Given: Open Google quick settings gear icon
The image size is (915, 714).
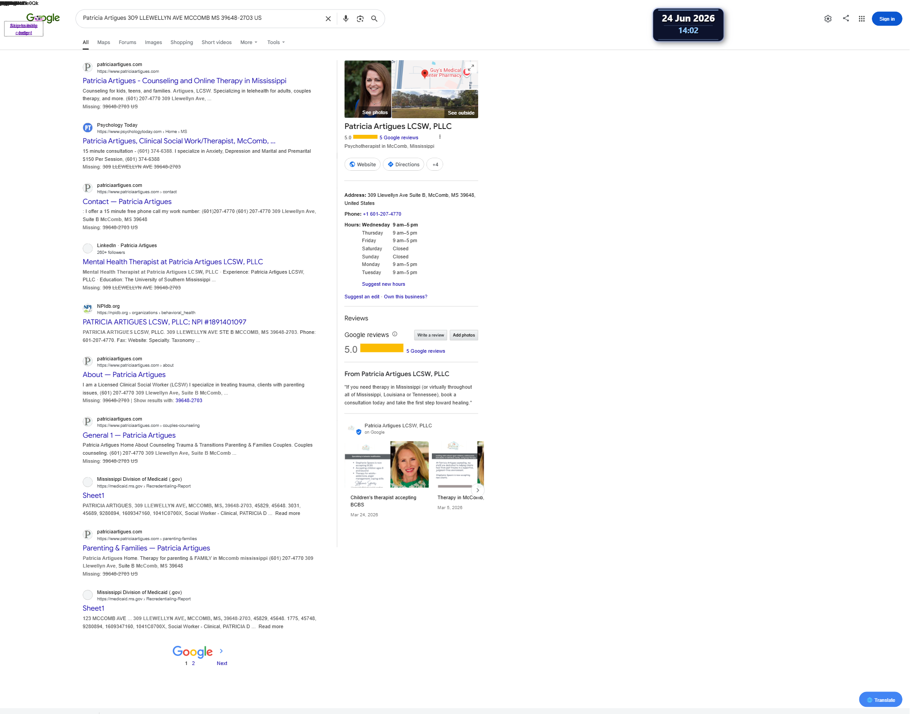Looking at the screenshot, I should click(828, 19).
